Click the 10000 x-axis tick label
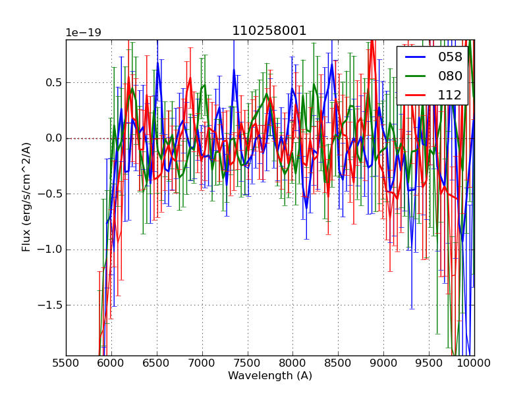The width and height of the screenshot is (527, 395). pos(473,363)
